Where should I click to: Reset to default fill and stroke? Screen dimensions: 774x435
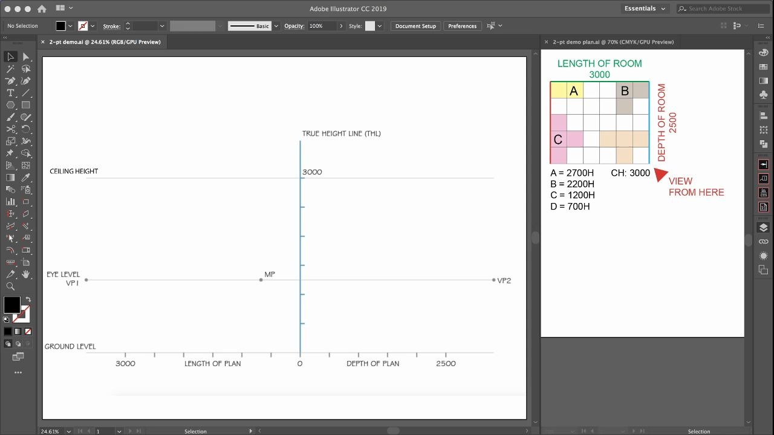[x=7, y=319]
